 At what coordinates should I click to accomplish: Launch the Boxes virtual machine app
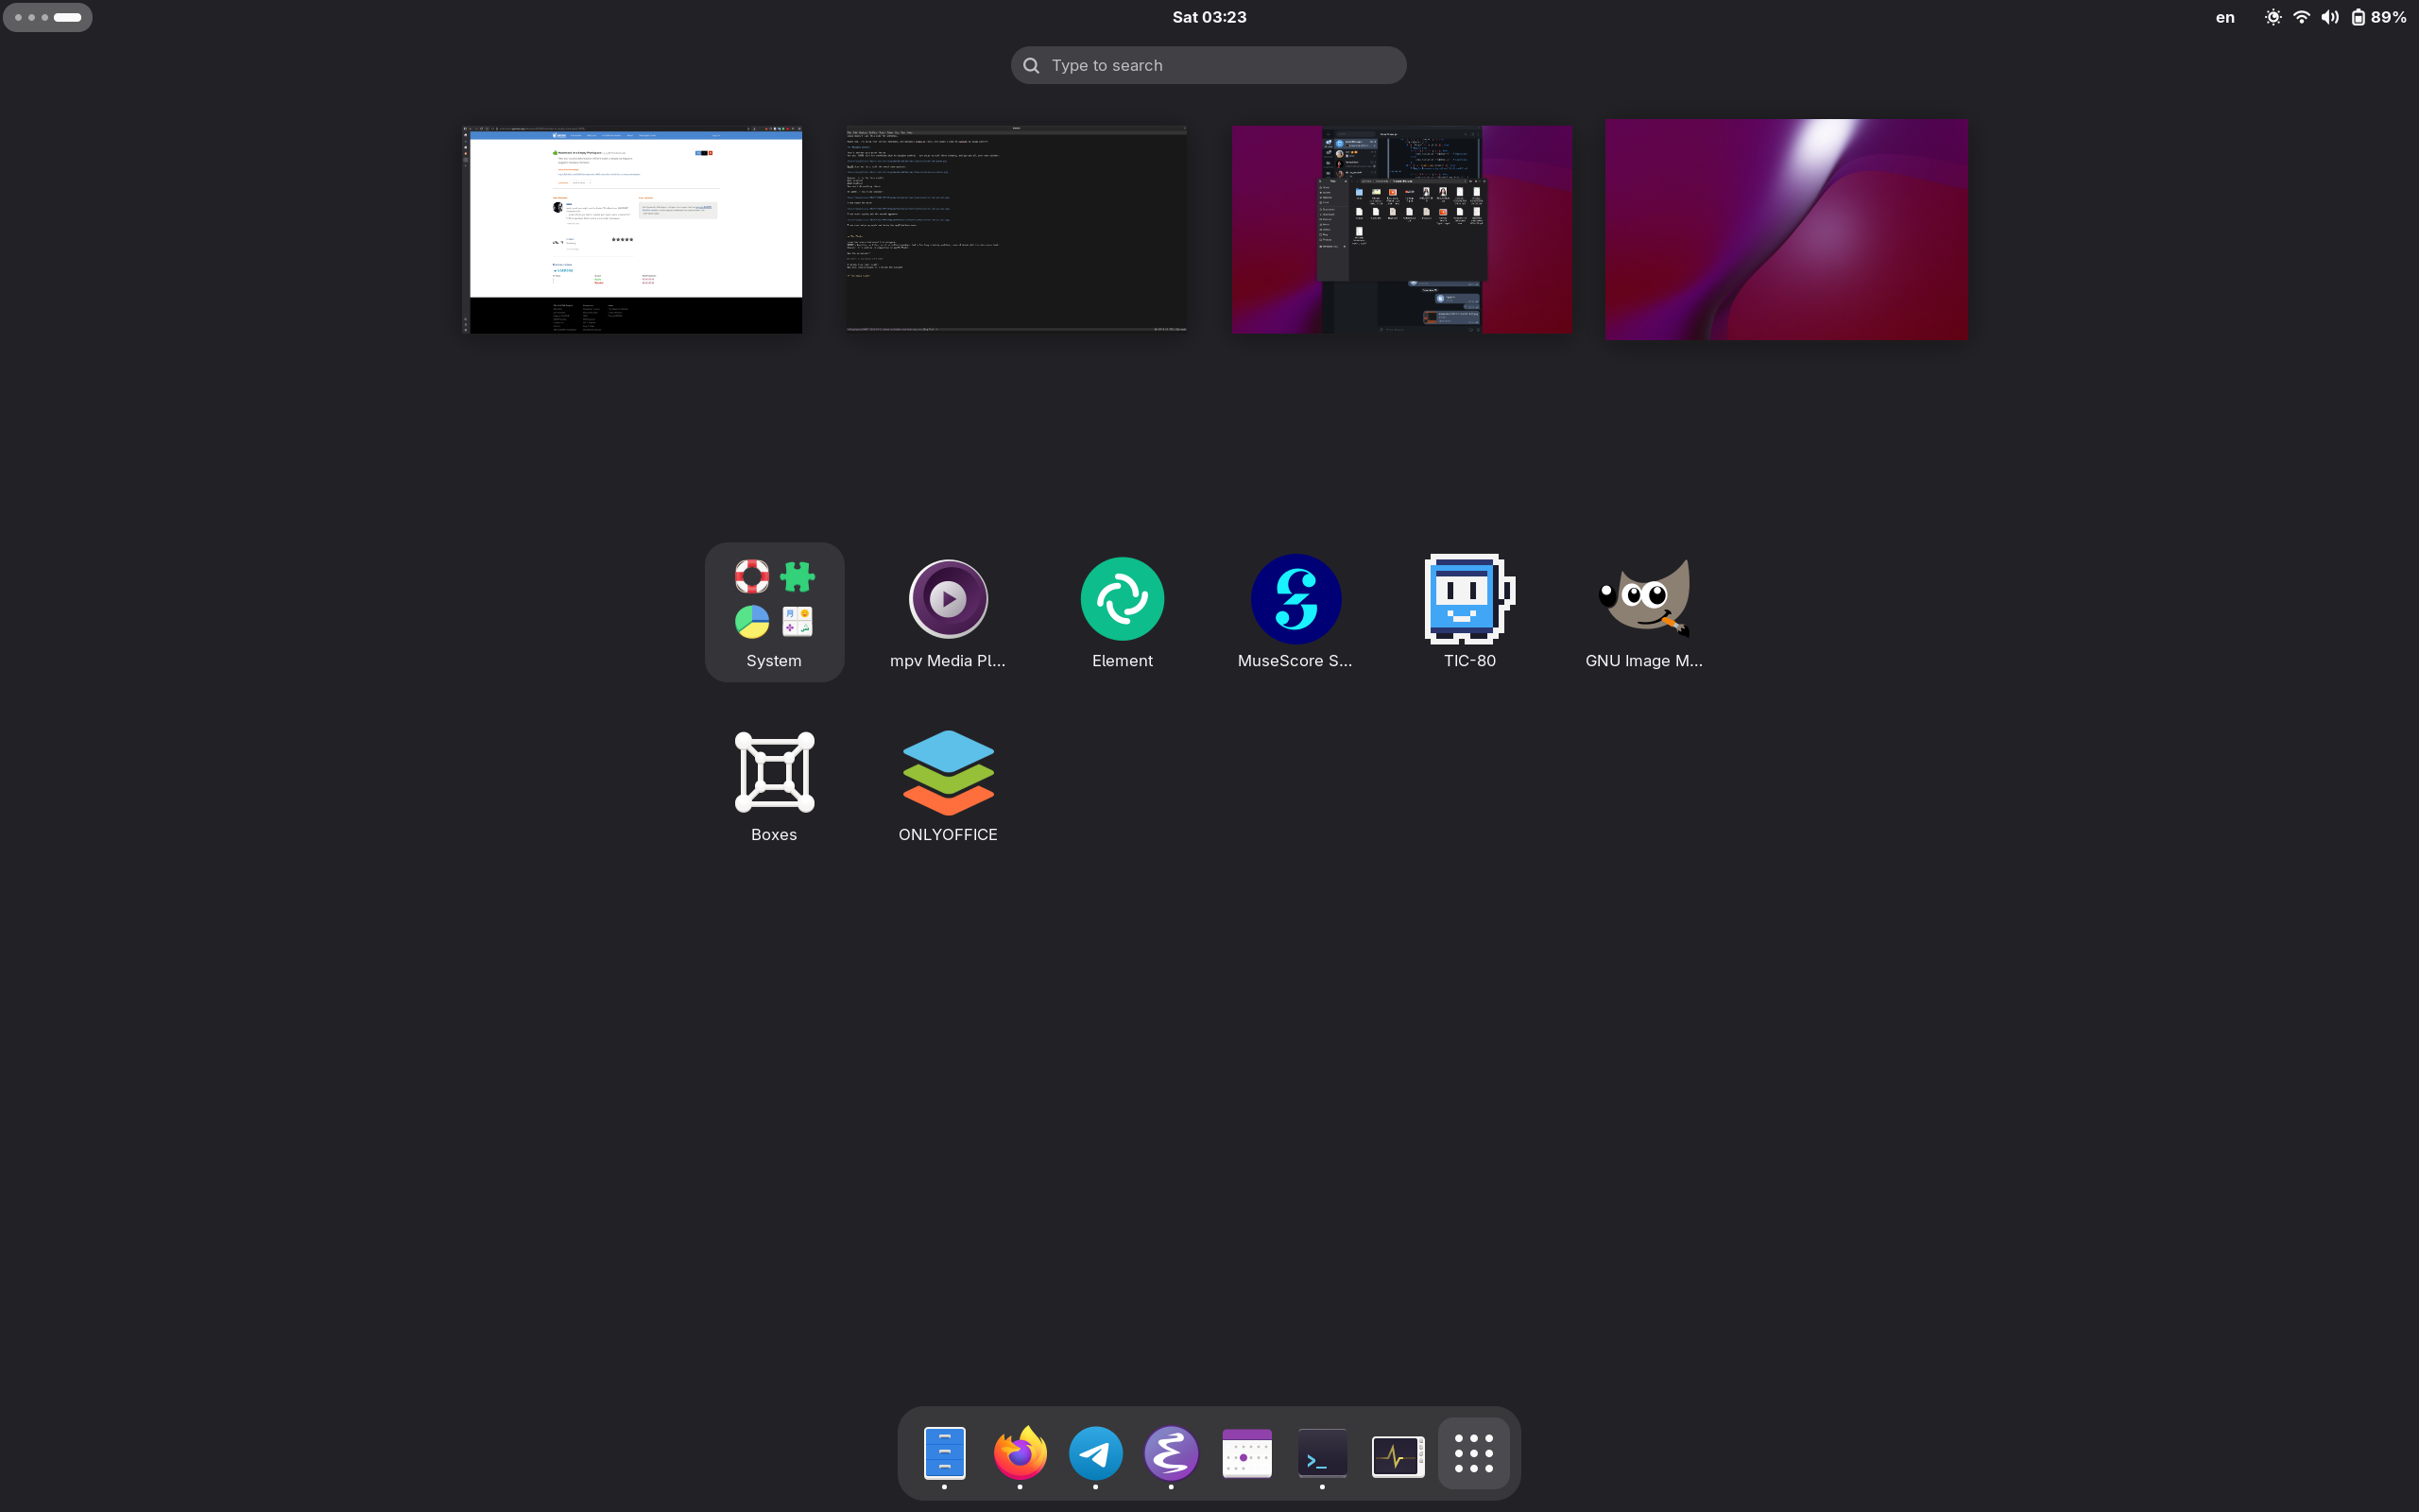(774, 773)
